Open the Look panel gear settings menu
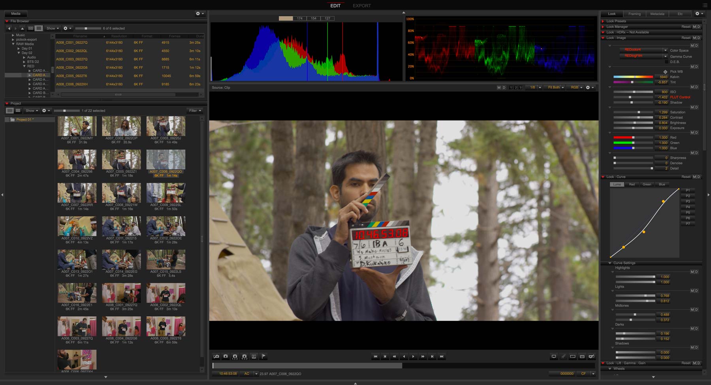 [699, 13]
